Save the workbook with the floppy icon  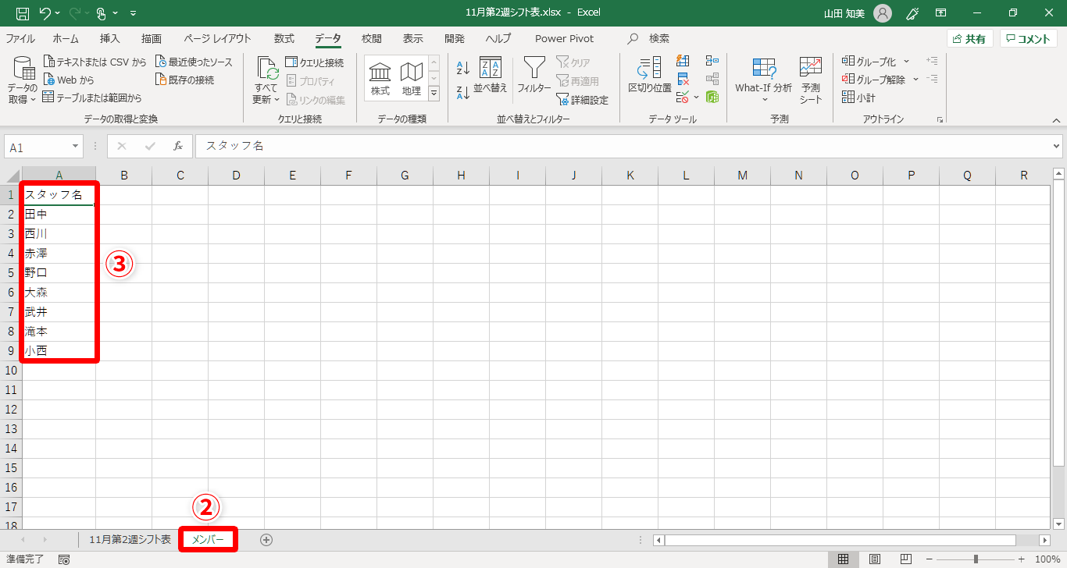coord(22,13)
